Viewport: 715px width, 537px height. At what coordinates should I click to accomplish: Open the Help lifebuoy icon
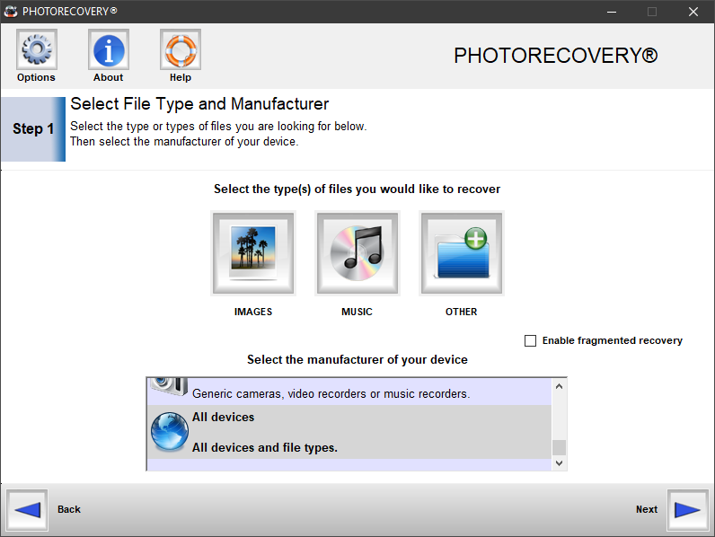181,49
